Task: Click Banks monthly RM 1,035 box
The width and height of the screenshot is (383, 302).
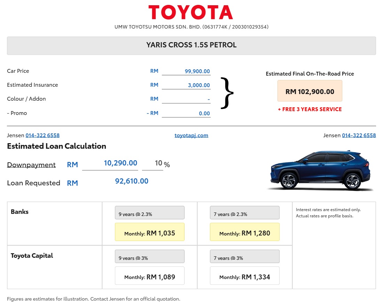Action: pos(150,232)
